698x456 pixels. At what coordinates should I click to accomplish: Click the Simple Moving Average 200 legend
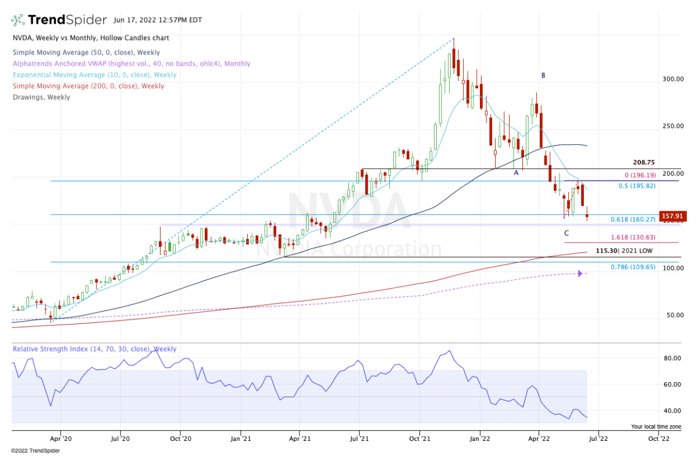[88, 86]
